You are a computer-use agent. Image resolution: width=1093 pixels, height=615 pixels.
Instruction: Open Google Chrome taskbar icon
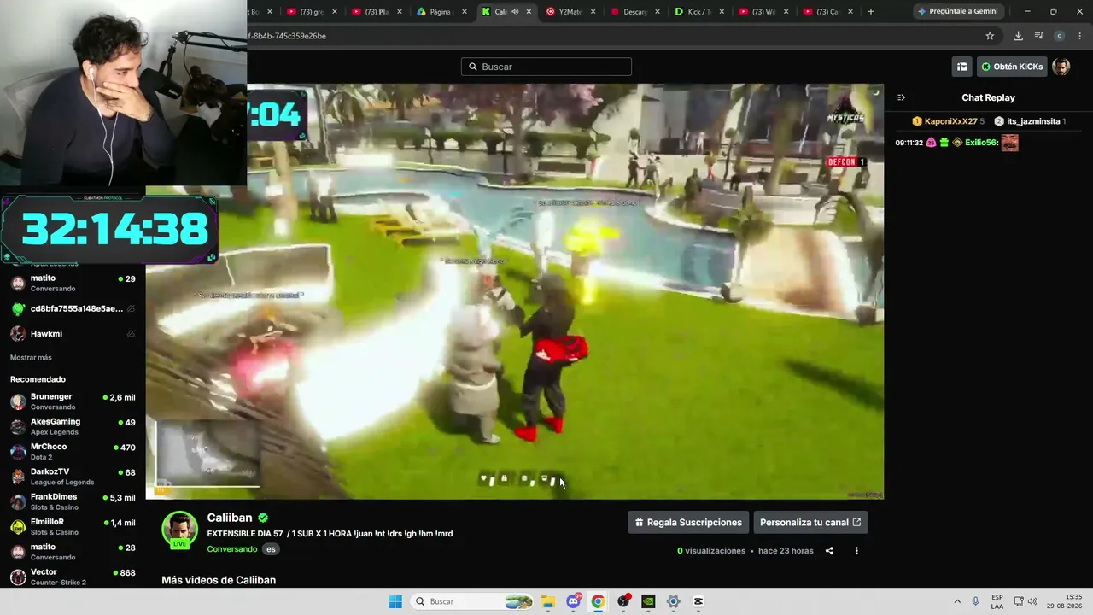coord(598,601)
